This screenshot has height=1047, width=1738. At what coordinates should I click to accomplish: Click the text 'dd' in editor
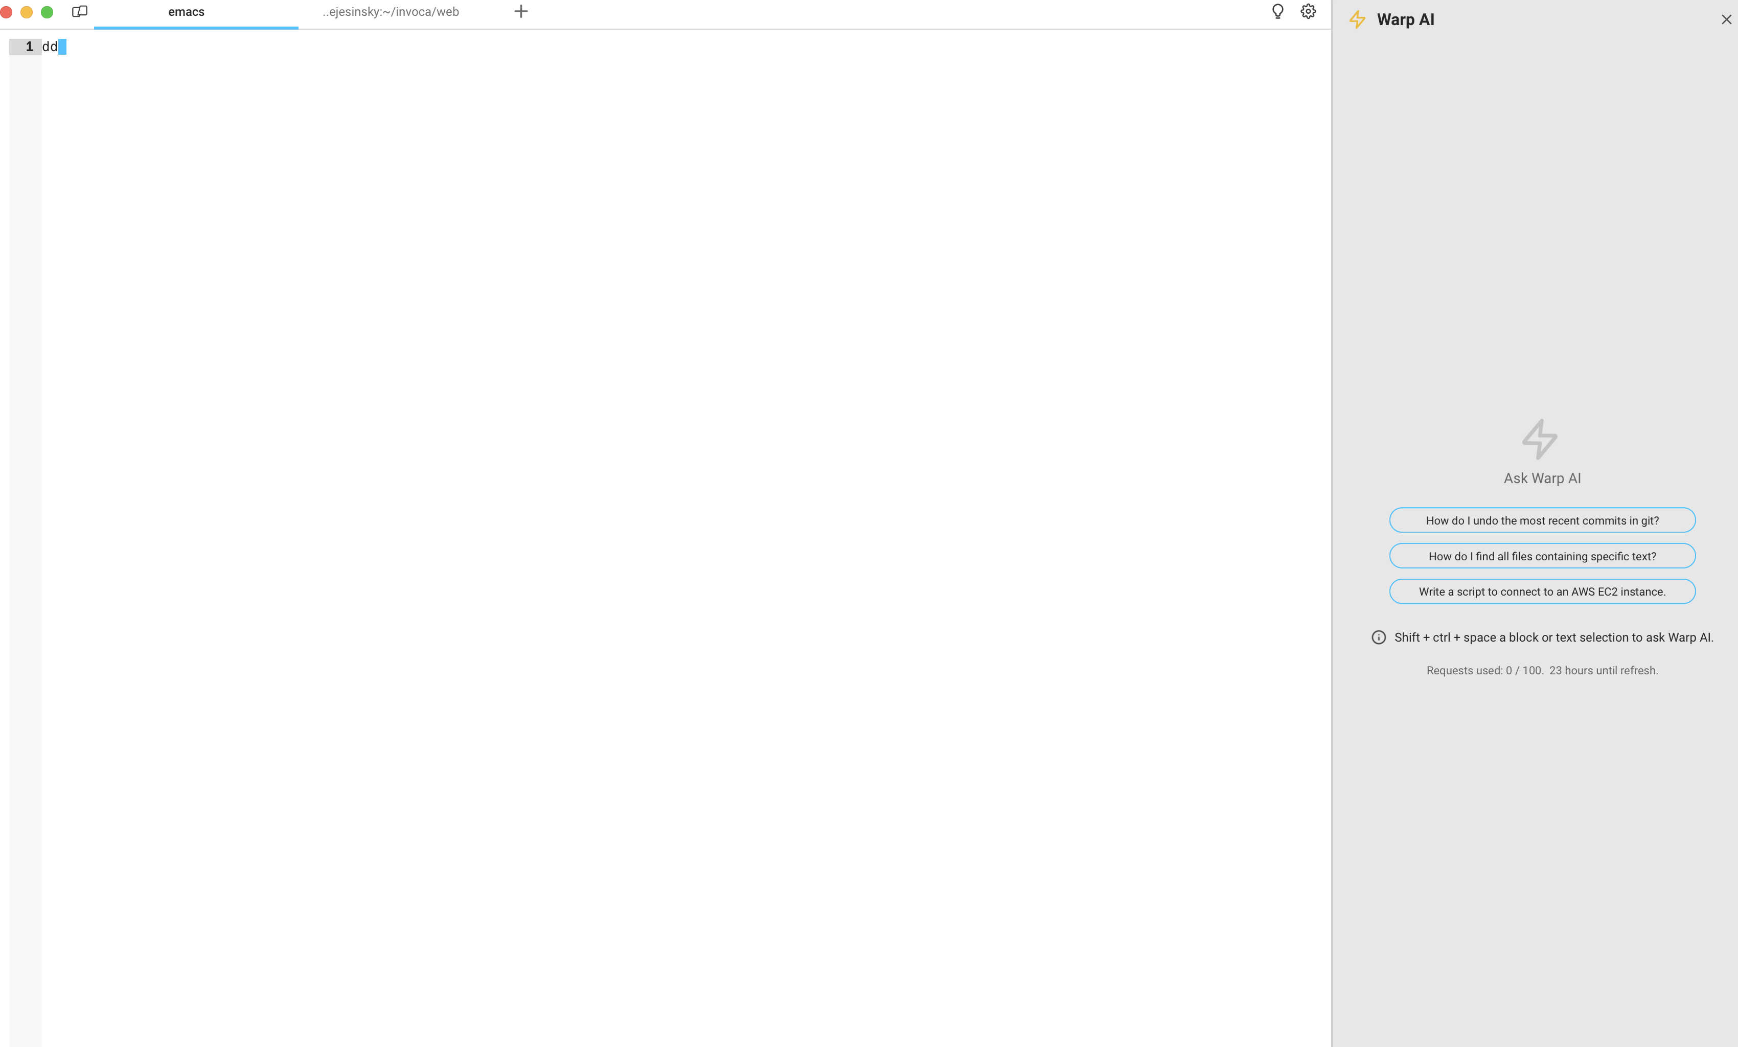(50, 47)
